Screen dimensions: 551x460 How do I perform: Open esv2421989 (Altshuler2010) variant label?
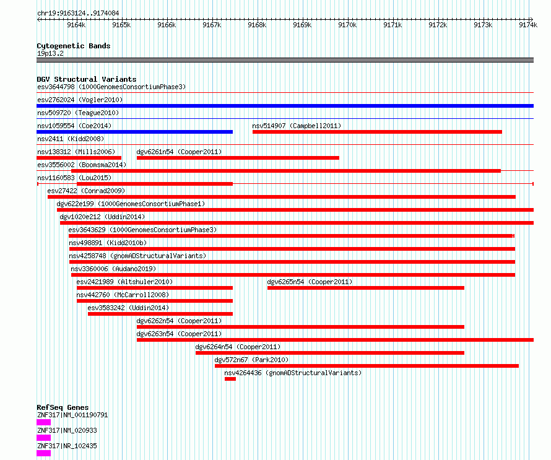[x=124, y=282]
